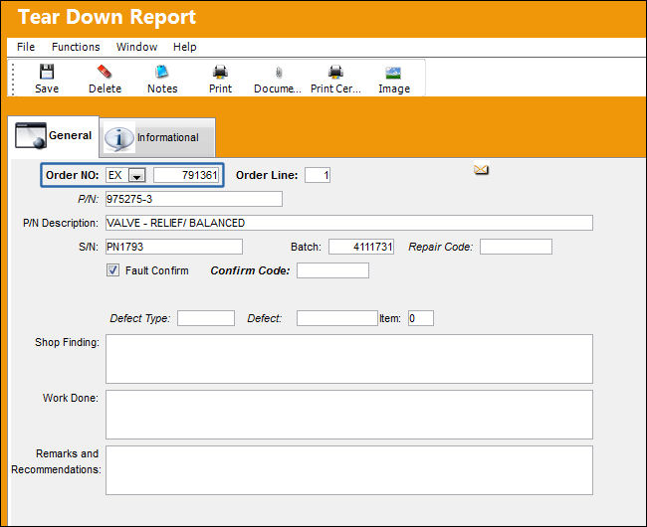The image size is (647, 527).
Task: Click the envelope mail icon
Action: (481, 169)
